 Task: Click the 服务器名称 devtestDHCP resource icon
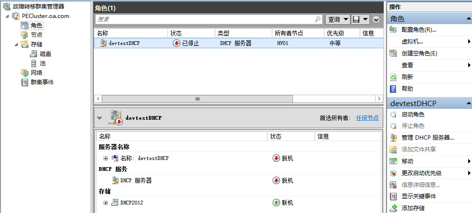point(115,158)
